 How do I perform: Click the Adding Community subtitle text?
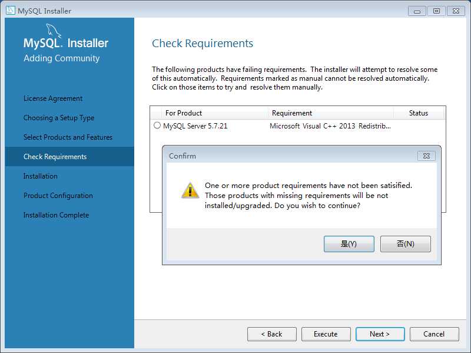[62, 58]
